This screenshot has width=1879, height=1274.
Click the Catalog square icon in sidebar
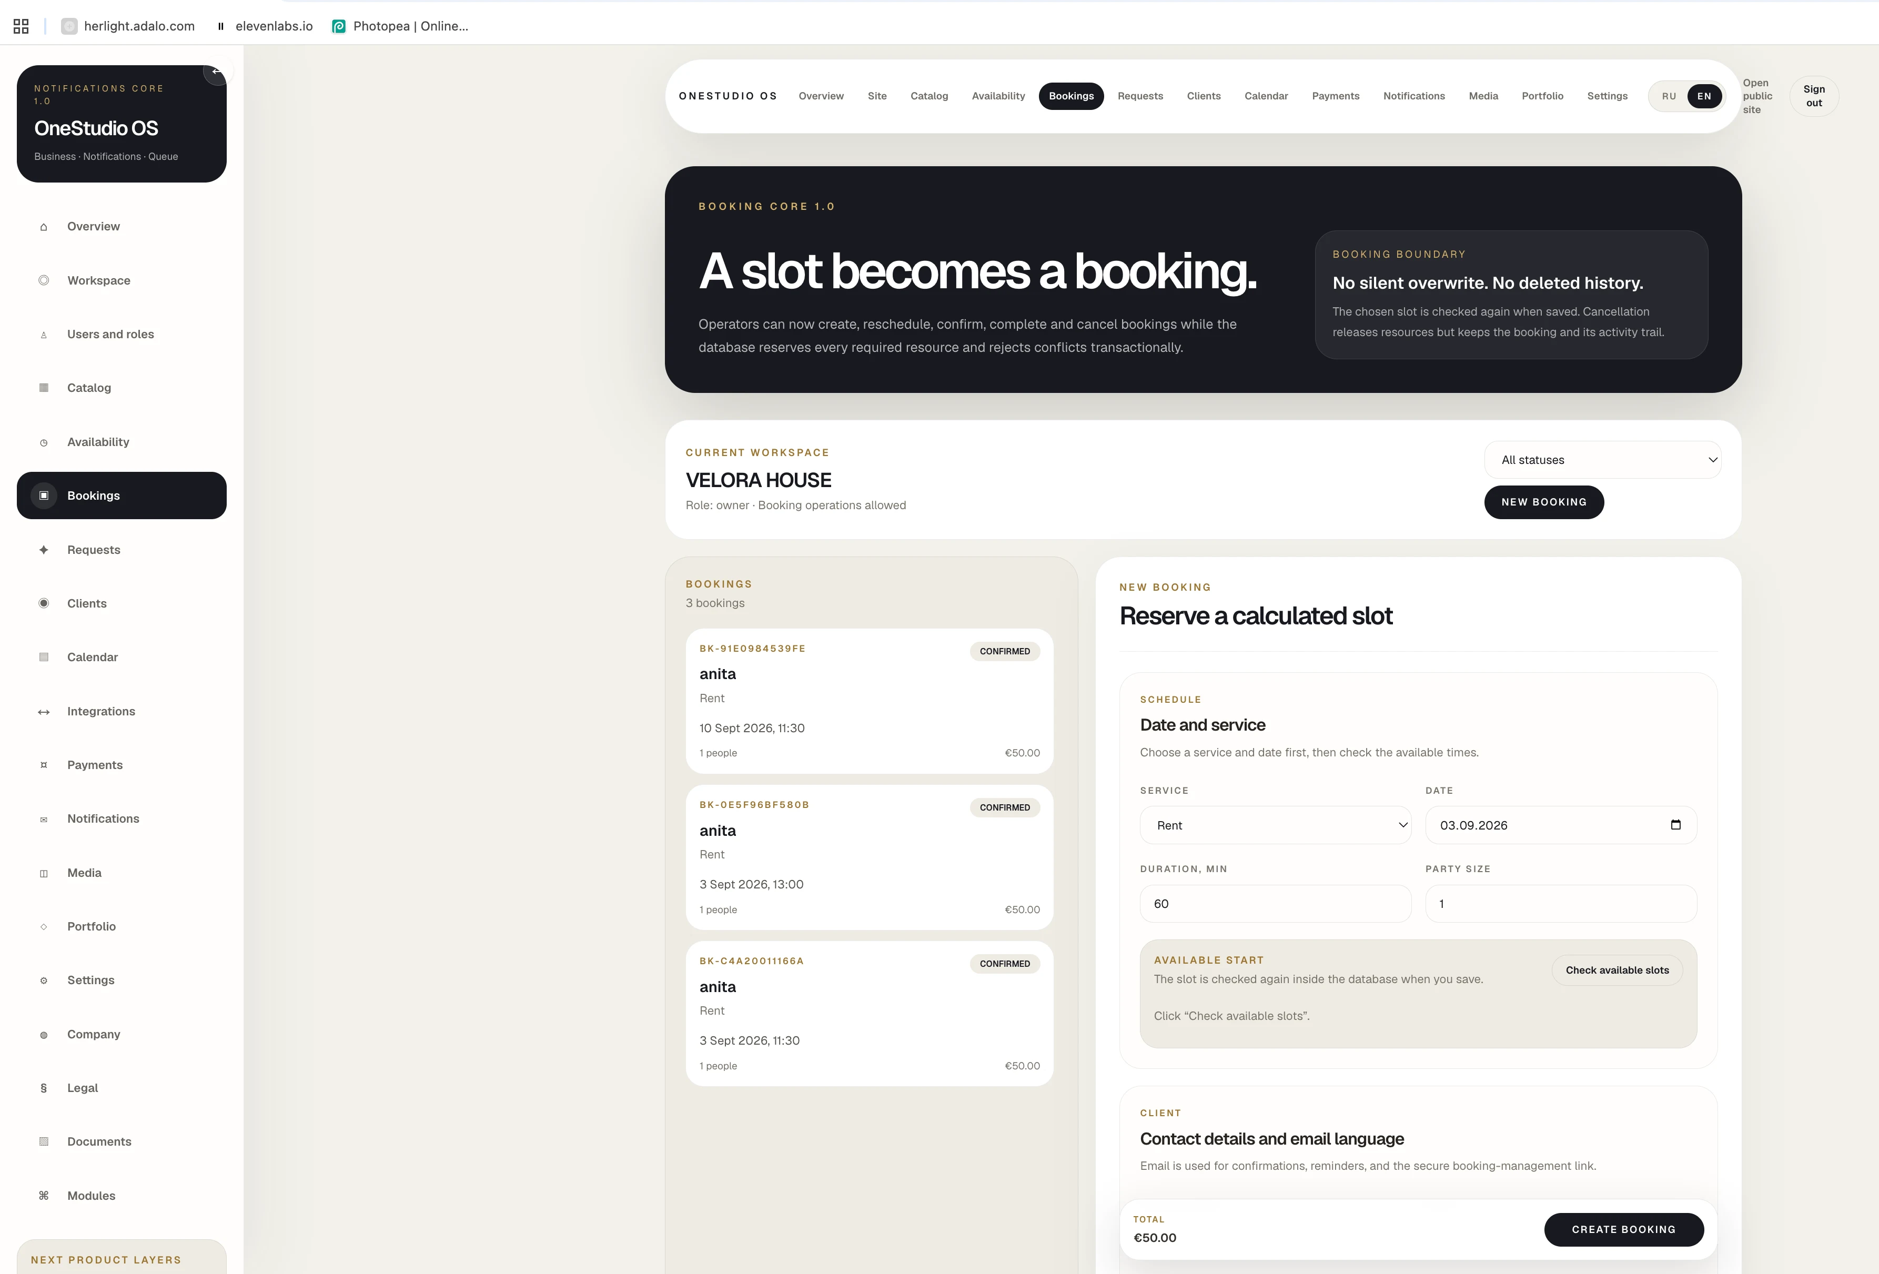(x=44, y=388)
